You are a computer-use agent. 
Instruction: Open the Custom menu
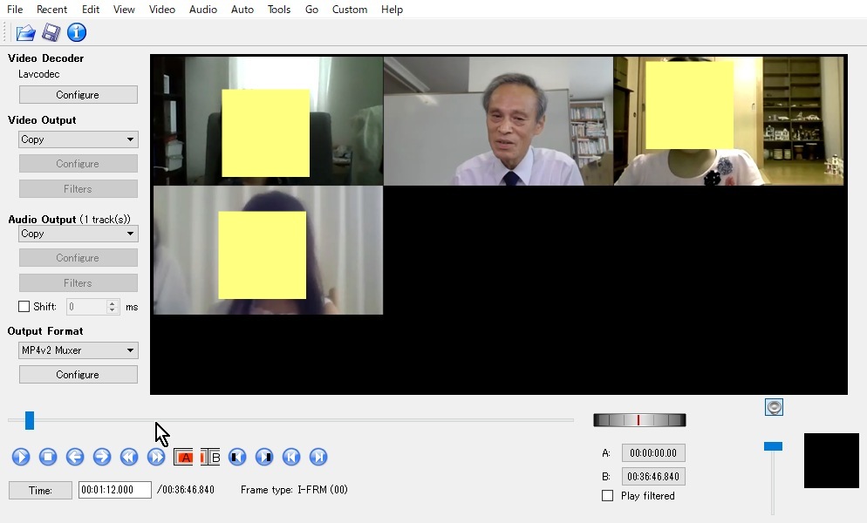pos(350,10)
